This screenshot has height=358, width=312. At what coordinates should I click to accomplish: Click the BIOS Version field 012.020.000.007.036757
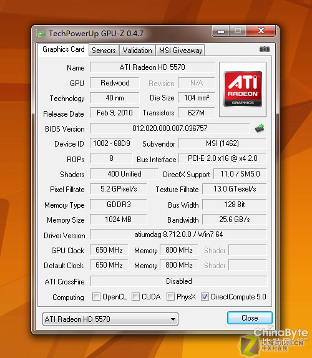[x=170, y=128]
